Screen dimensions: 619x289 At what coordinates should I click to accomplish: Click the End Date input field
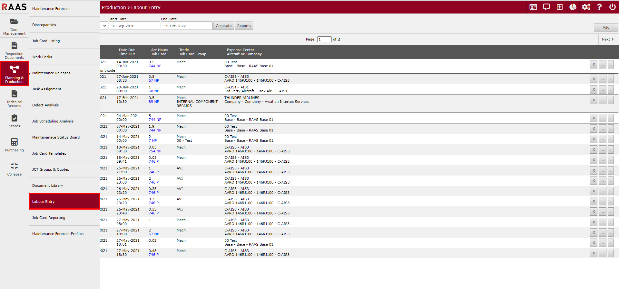186,26
